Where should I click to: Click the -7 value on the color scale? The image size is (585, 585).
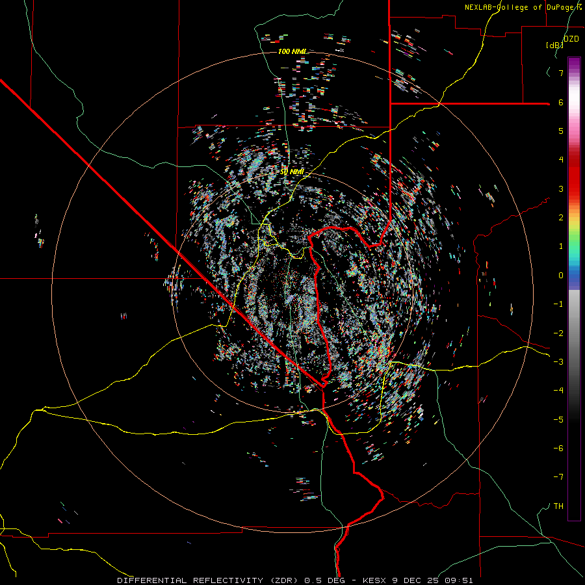tap(558, 477)
